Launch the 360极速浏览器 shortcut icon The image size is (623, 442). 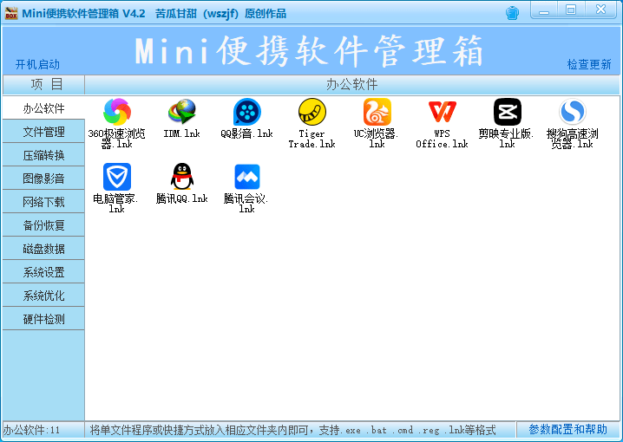117,112
